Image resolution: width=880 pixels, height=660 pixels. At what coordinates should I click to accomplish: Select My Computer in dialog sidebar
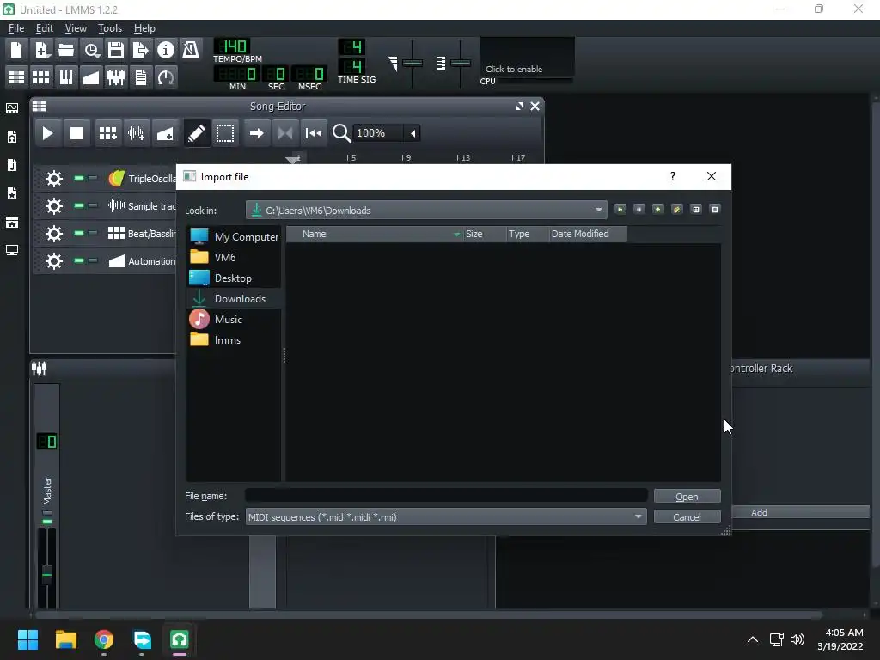click(x=234, y=237)
